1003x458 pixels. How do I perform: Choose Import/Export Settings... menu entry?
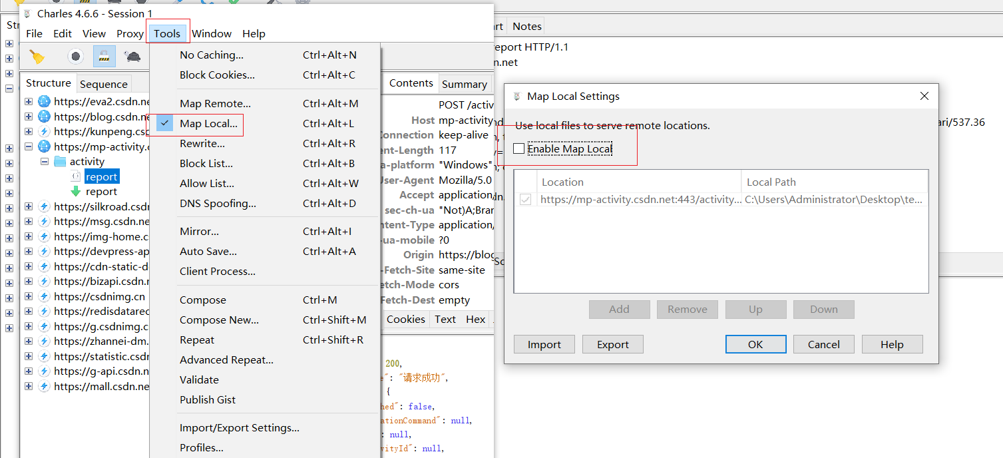point(265,427)
